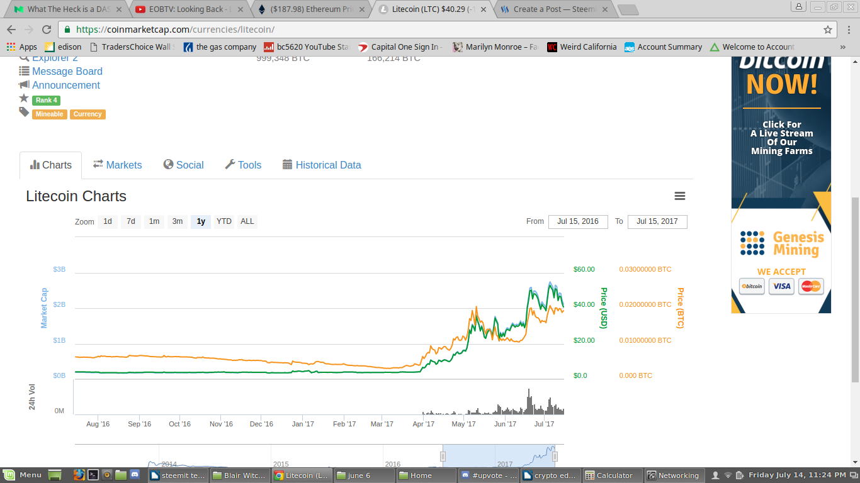The width and height of the screenshot is (860, 483).
Task: Open the bc5620 YouTube Stats bookmark
Action: pos(307,47)
